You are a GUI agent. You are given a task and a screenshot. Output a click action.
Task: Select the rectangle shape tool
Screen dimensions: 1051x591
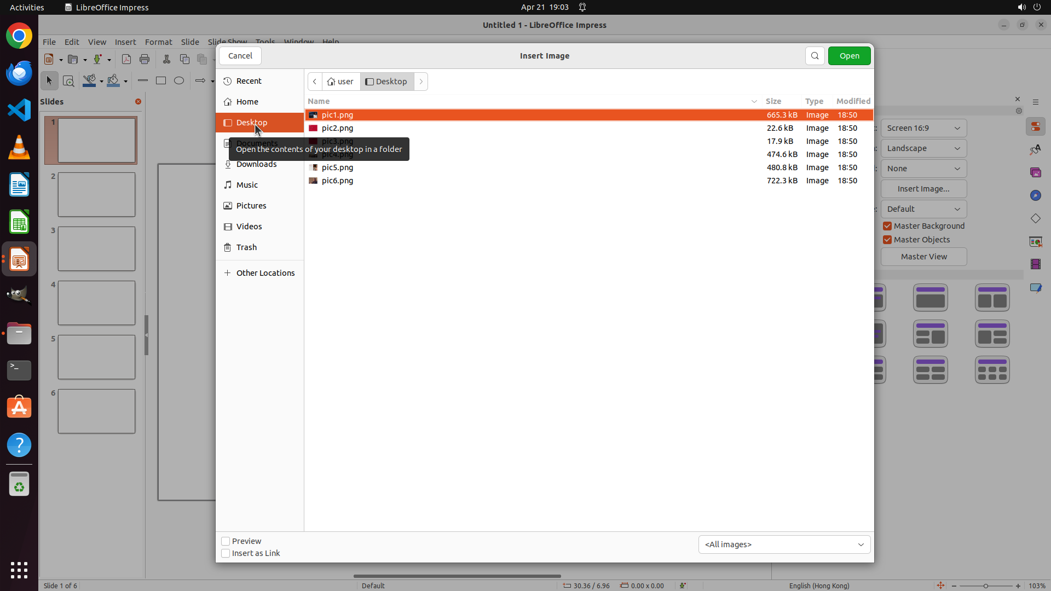tap(161, 80)
